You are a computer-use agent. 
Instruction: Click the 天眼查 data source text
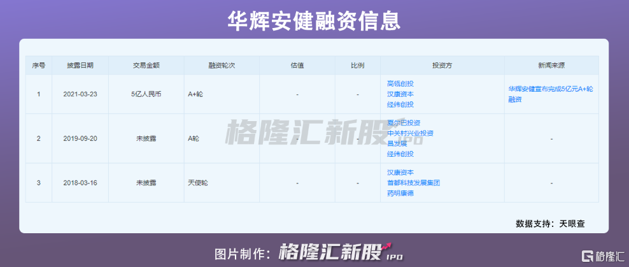point(572,224)
